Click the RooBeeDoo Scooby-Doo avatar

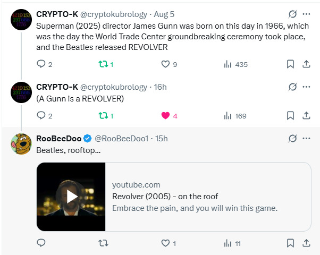click(x=21, y=143)
